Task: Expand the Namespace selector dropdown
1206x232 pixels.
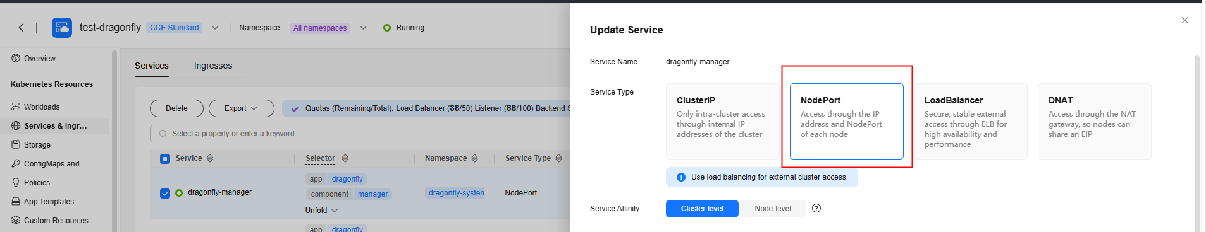Action: [x=363, y=28]
